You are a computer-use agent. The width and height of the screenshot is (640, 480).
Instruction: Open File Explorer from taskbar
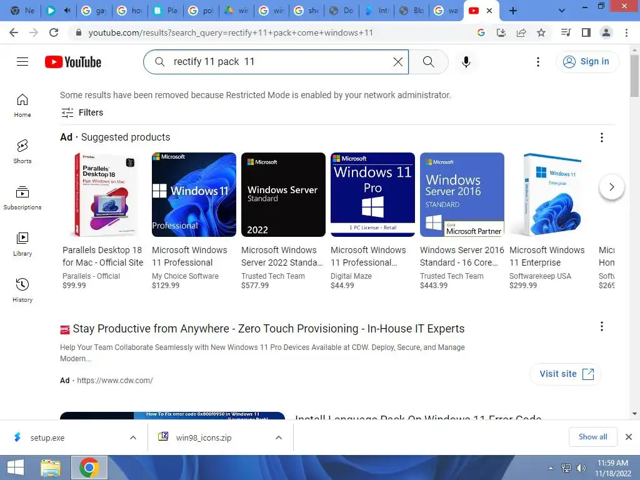tap(51, 467)
